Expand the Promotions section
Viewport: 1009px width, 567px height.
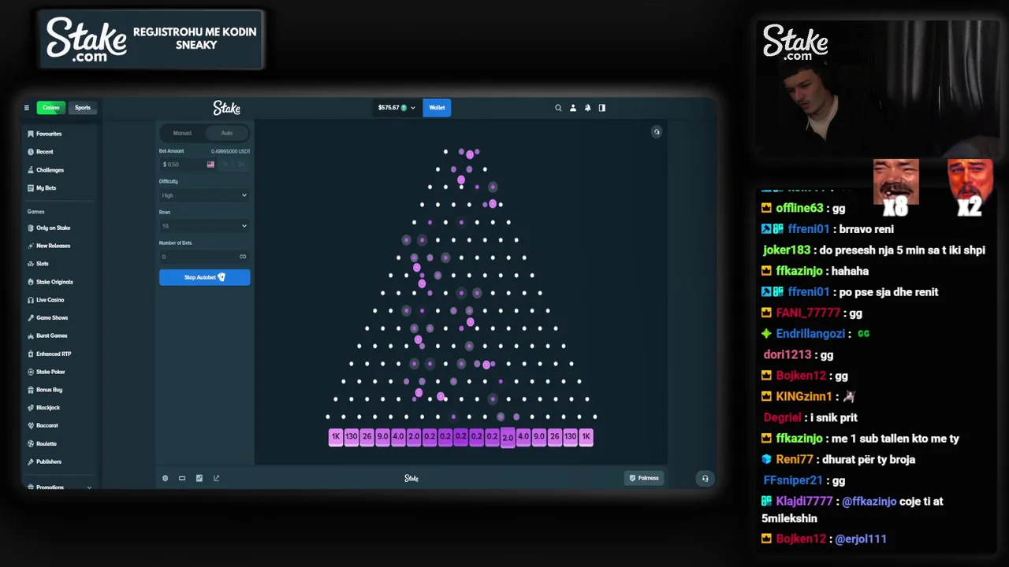pyautogui.click(x=59, y=487)
